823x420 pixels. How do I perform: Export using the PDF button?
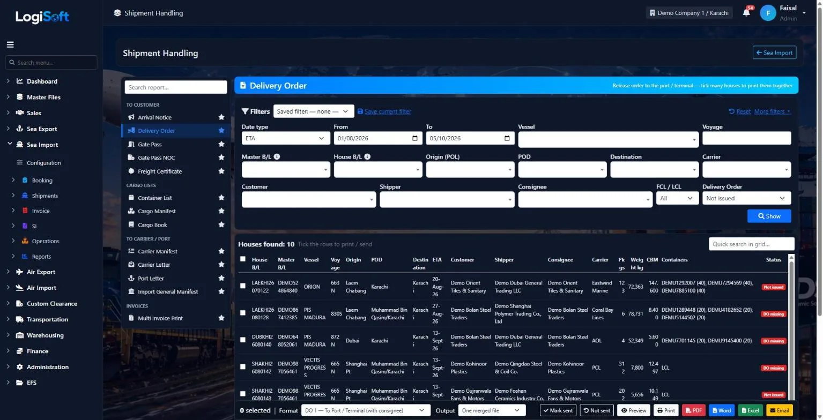pyautogui.click(x=693, y=411)
